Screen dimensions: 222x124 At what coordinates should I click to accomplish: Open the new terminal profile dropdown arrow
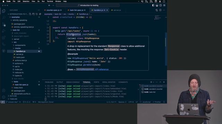153,82
